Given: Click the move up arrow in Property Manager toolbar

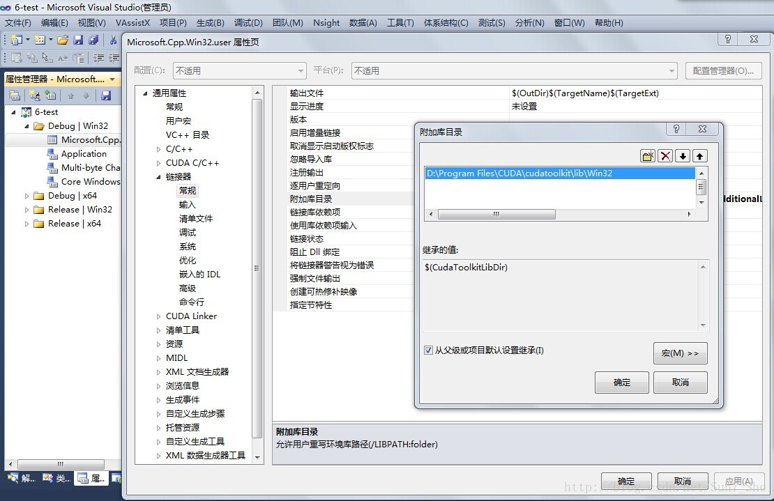Looking at the screenshot, I should [70, 95].
